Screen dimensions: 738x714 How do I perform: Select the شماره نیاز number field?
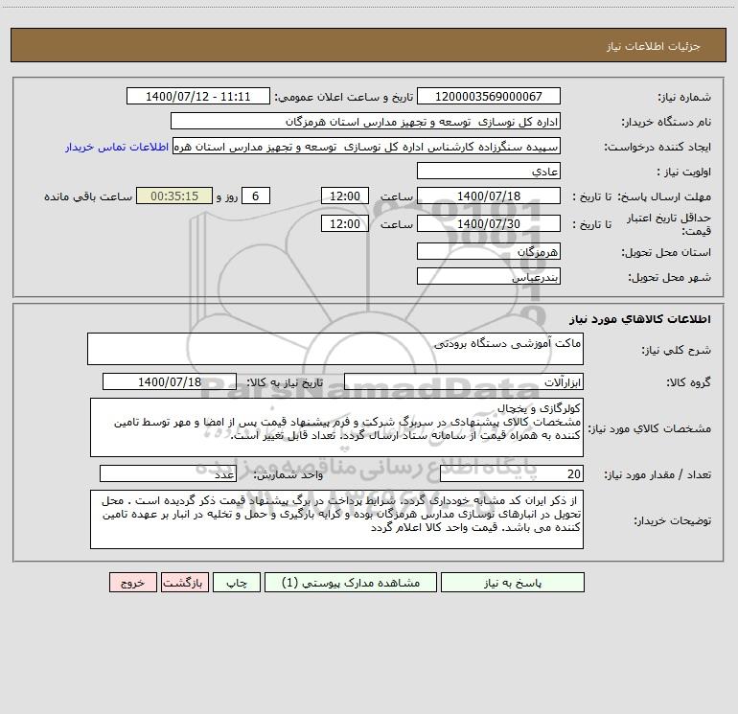tap(489, 96)
